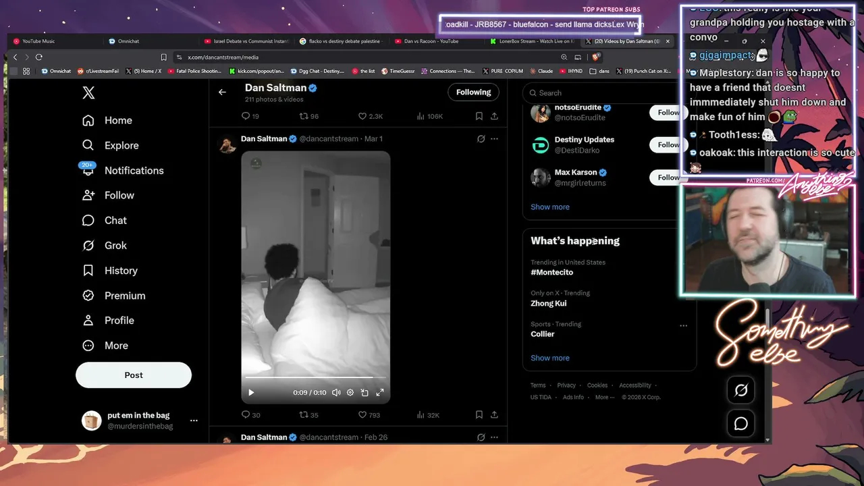Open the floating chat bubble button
864x486 pixels.
click(740, 423)
